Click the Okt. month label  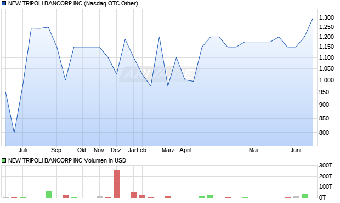[82, 150]
